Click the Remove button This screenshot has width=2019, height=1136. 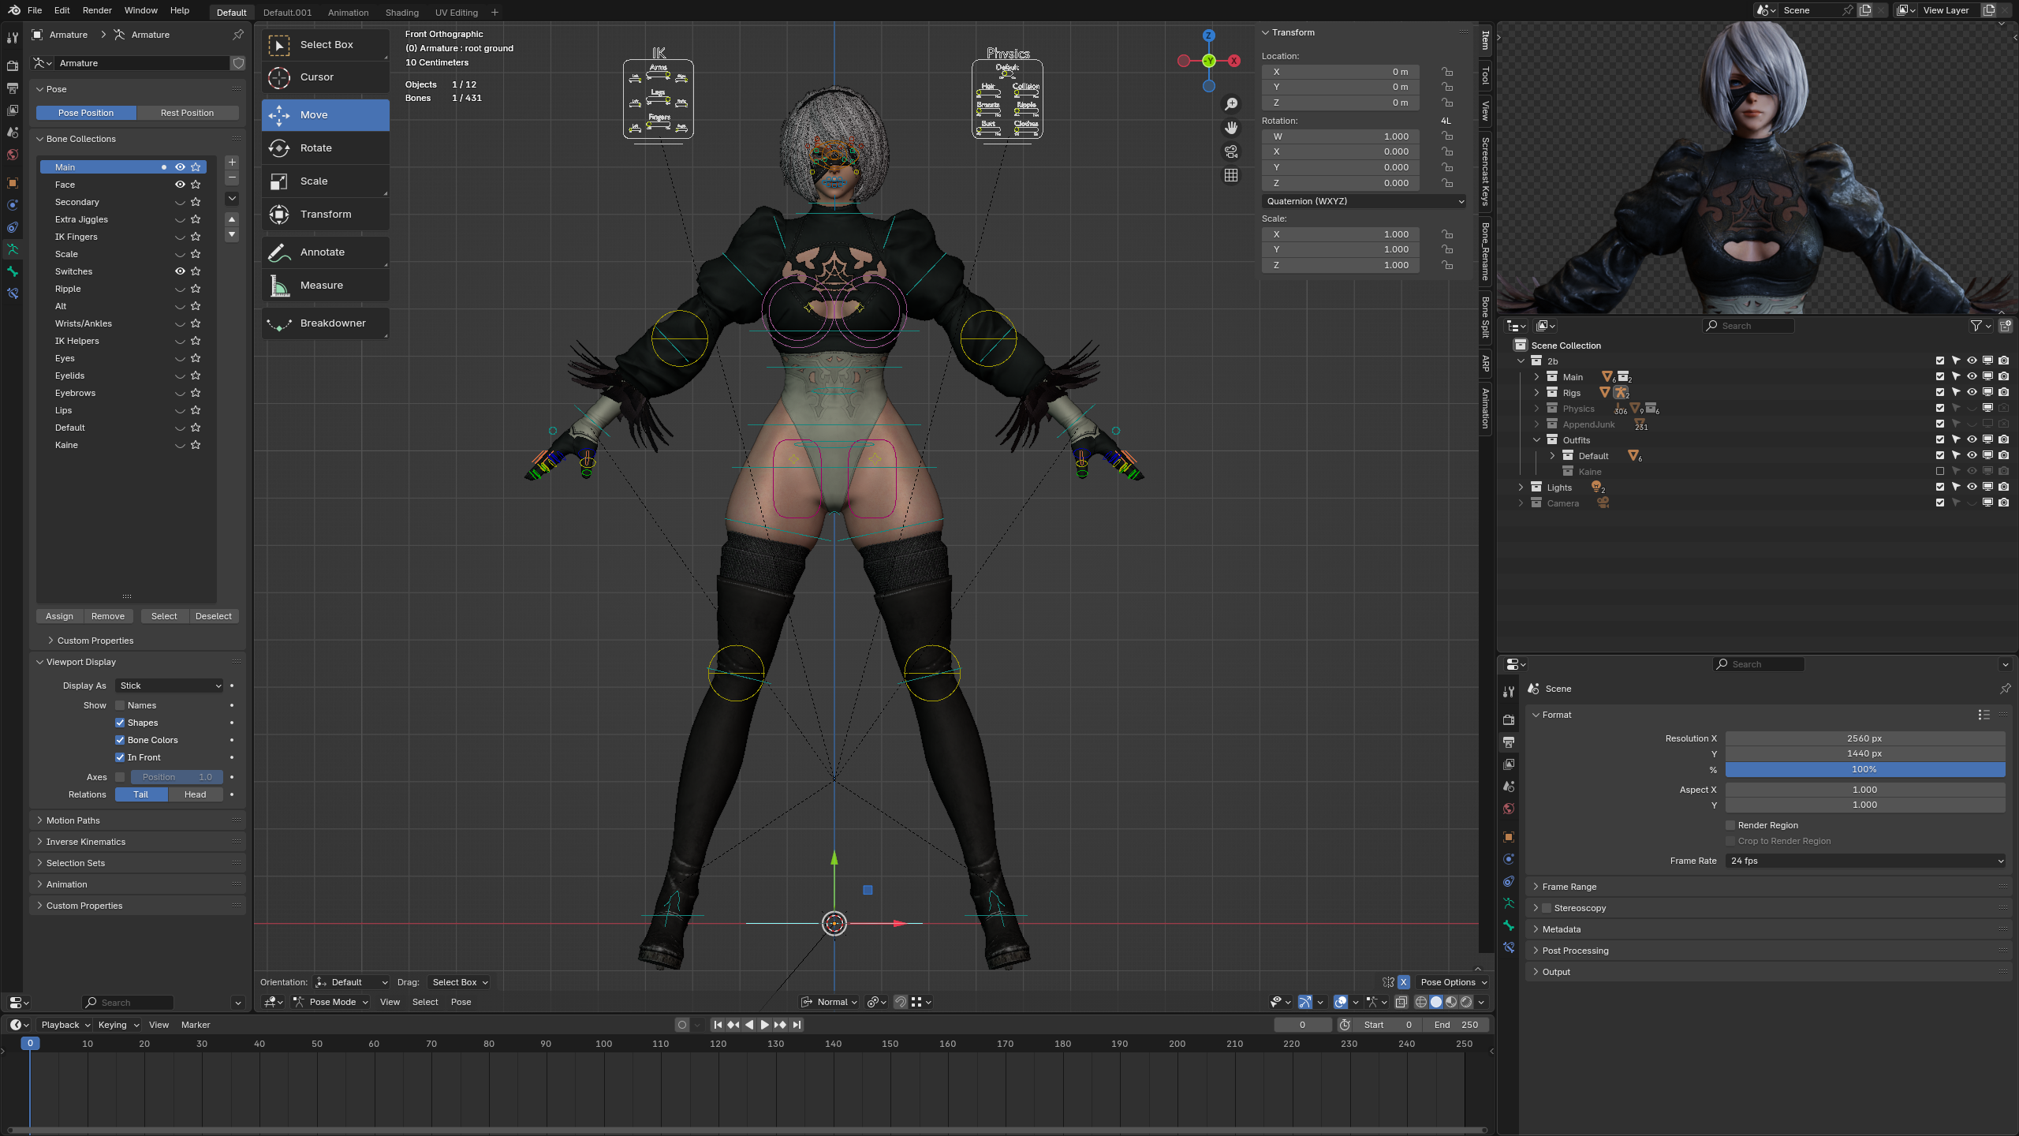pos(108,616)
